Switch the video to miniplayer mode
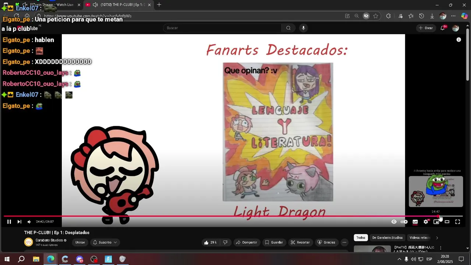This screenshot has height=265, width=471. pyautogui.click(x=436, y=222)
